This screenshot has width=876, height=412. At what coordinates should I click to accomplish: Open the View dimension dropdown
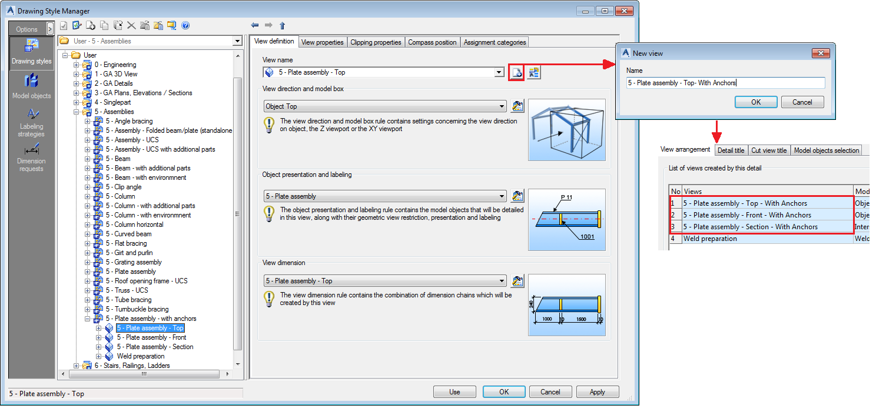click(x=502, y=281)
